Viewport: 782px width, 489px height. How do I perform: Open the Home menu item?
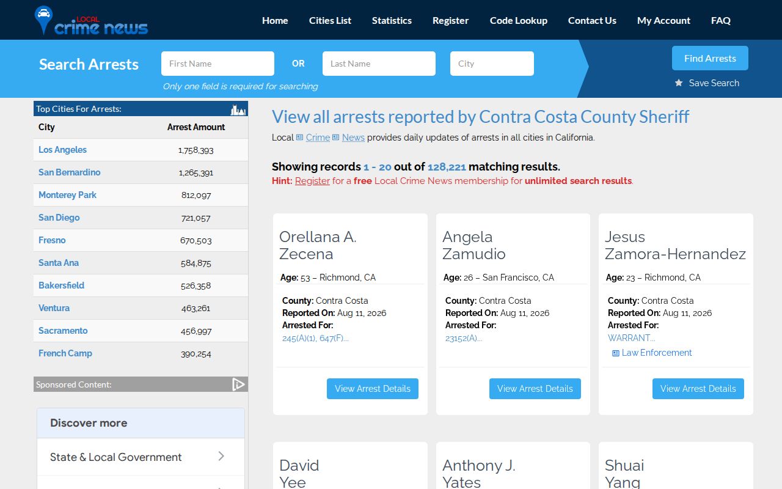pyautogui.click(x=275, y=20)
